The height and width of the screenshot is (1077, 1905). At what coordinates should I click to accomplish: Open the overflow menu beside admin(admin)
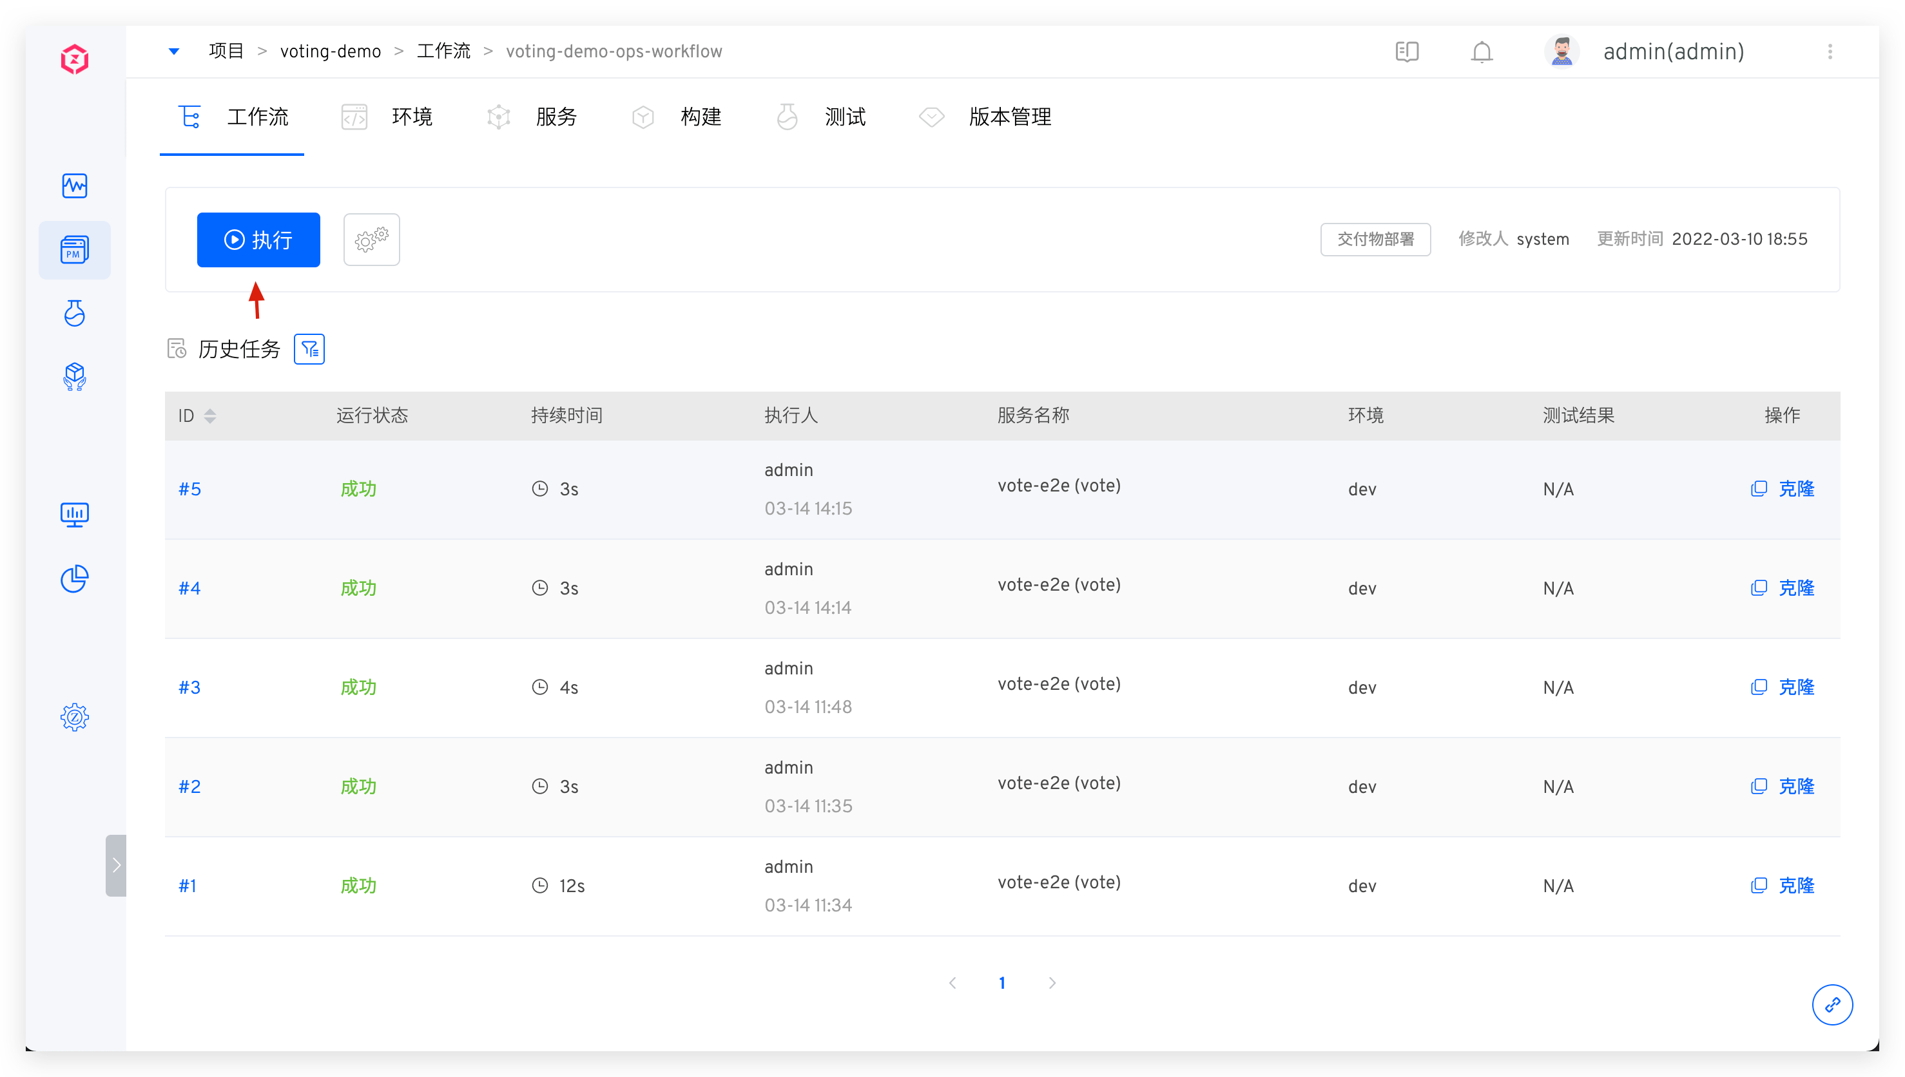[x=1831, y=52]
